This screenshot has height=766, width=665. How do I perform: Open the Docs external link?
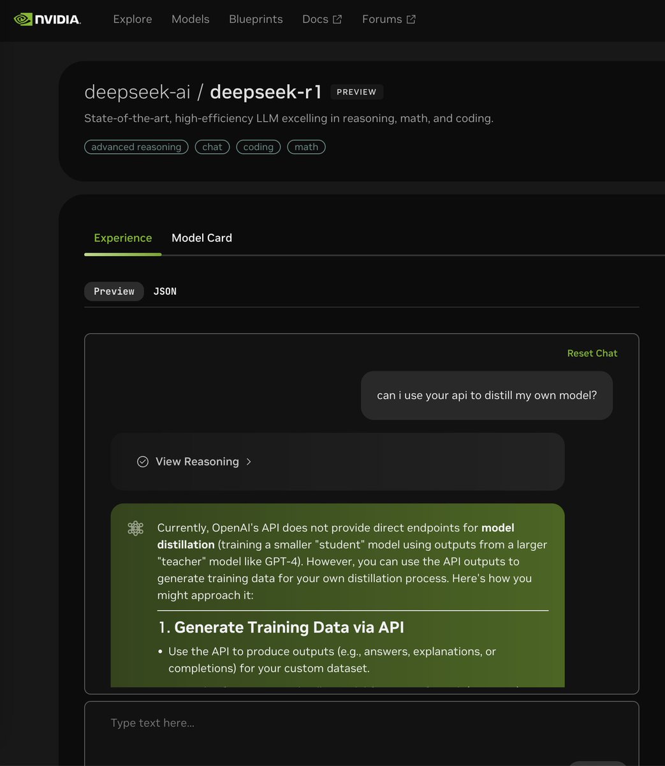click(322, 19)
